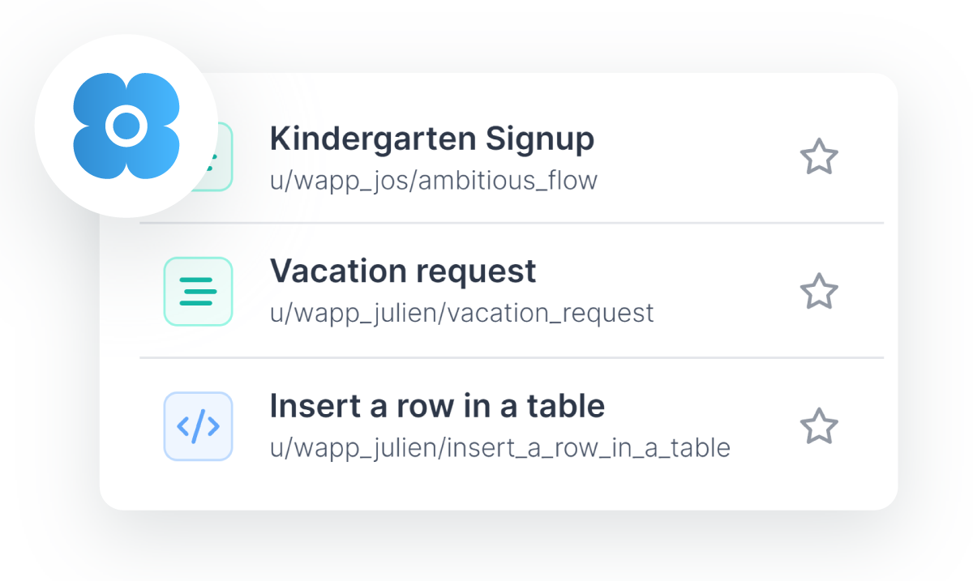Click the blue code brackets script icon
Image resolution: width=973 pixels, height=581 pixels.
tap(198, 426)
